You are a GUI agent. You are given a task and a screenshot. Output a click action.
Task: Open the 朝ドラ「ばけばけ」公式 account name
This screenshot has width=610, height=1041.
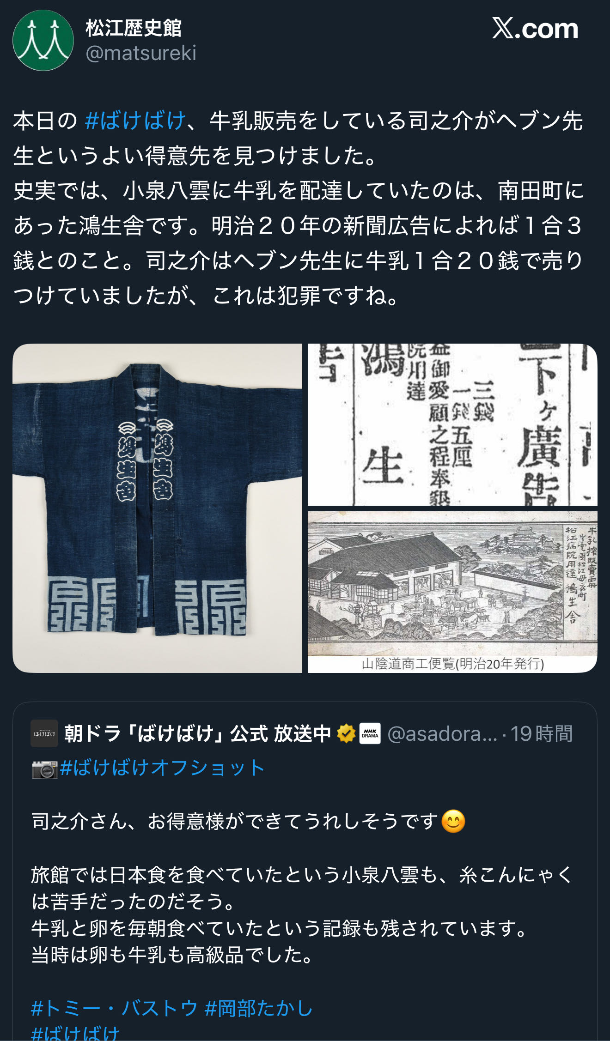point(198,733)
